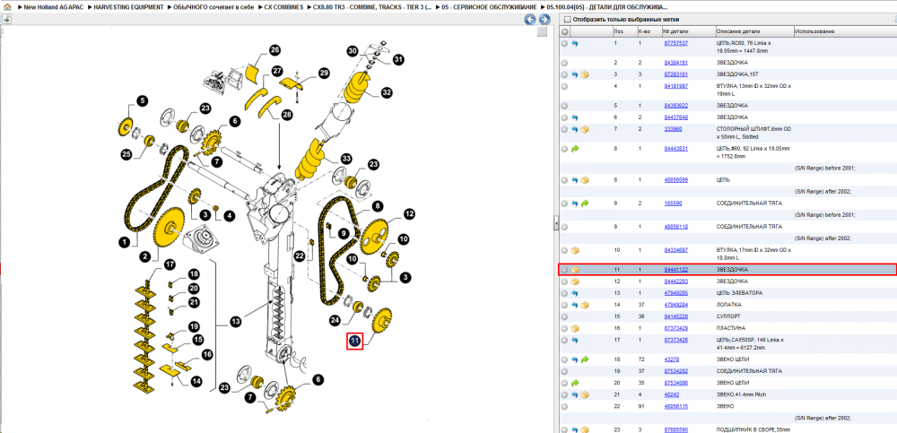The width and height of the screenshot is (897, 433).
Task: Click the box icon for part 87373429
Action: pyautogui.click(x=575, y=328)
